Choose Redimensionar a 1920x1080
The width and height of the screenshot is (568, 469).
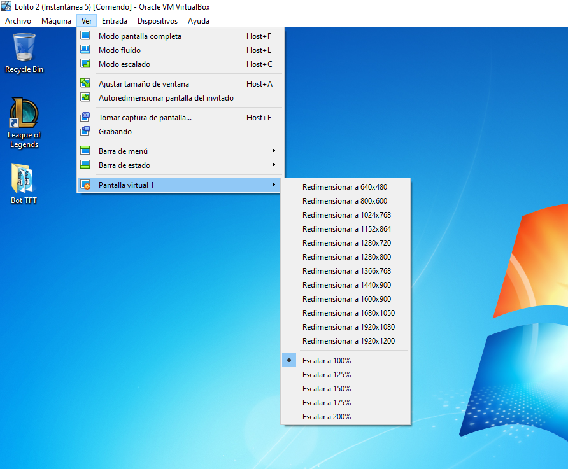[x=348, y=327]
